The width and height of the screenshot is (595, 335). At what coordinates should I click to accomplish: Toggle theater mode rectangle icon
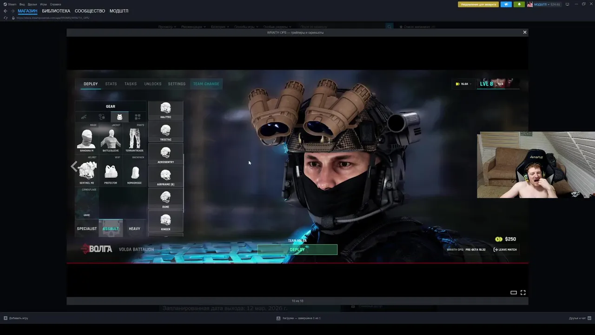[514, 293]
